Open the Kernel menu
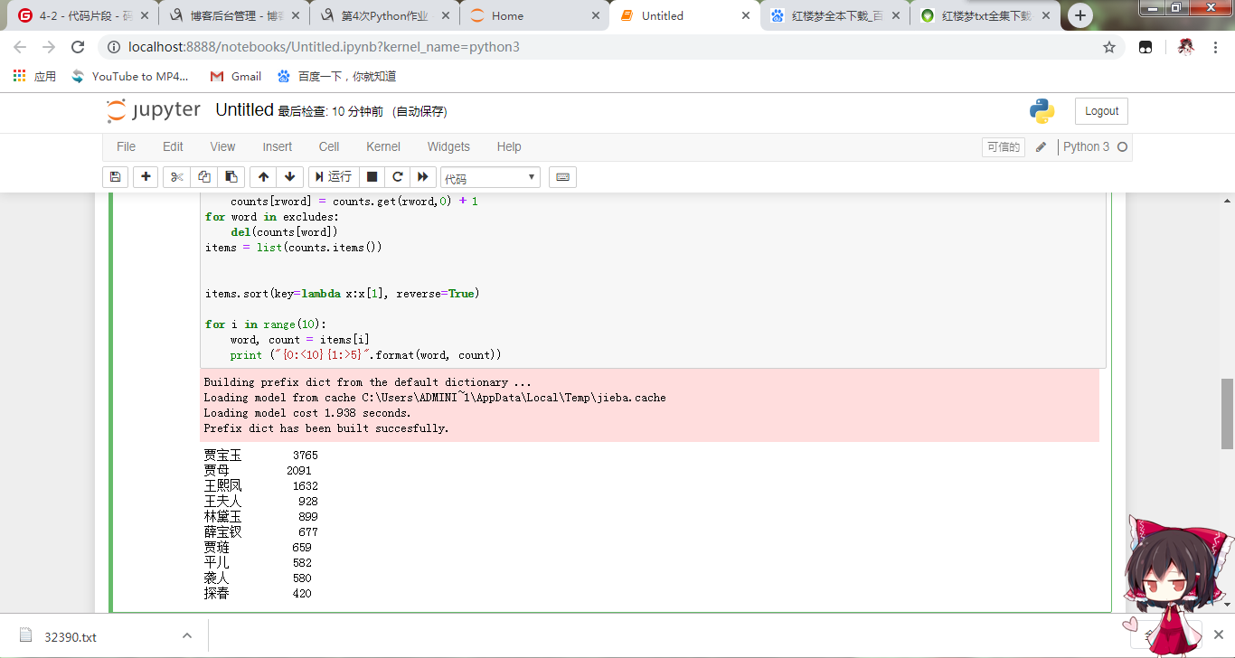Screen dimensions: 1235x658 coord(383,146)
